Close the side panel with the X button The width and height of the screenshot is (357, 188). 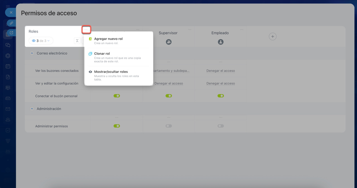tap(11, 13)
